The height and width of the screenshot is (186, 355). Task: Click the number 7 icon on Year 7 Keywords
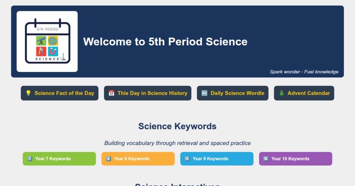29,159
